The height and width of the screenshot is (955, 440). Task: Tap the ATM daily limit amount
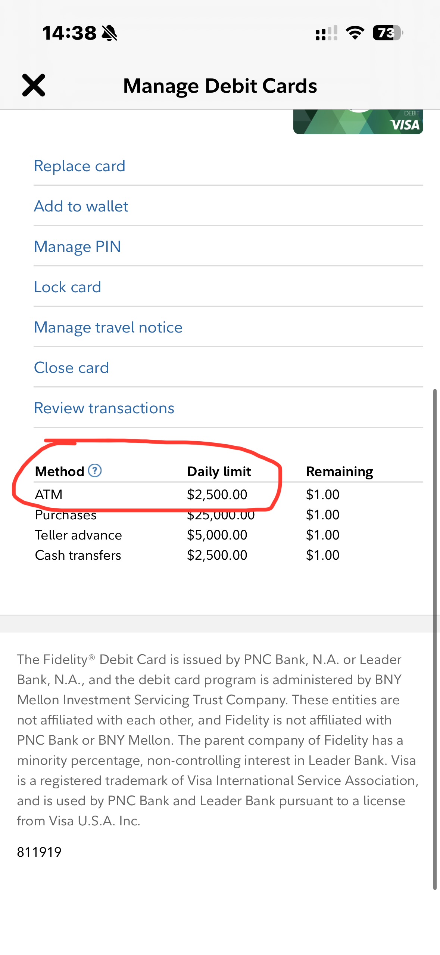click(217, 495)
